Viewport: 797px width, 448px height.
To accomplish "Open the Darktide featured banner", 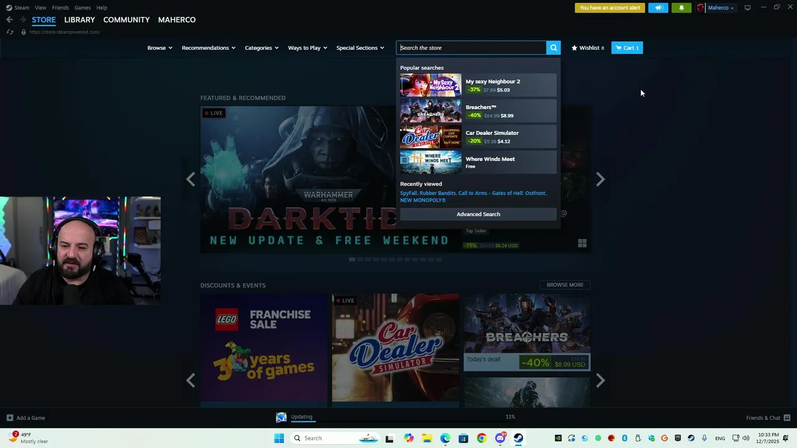I will tap(299, 179).
